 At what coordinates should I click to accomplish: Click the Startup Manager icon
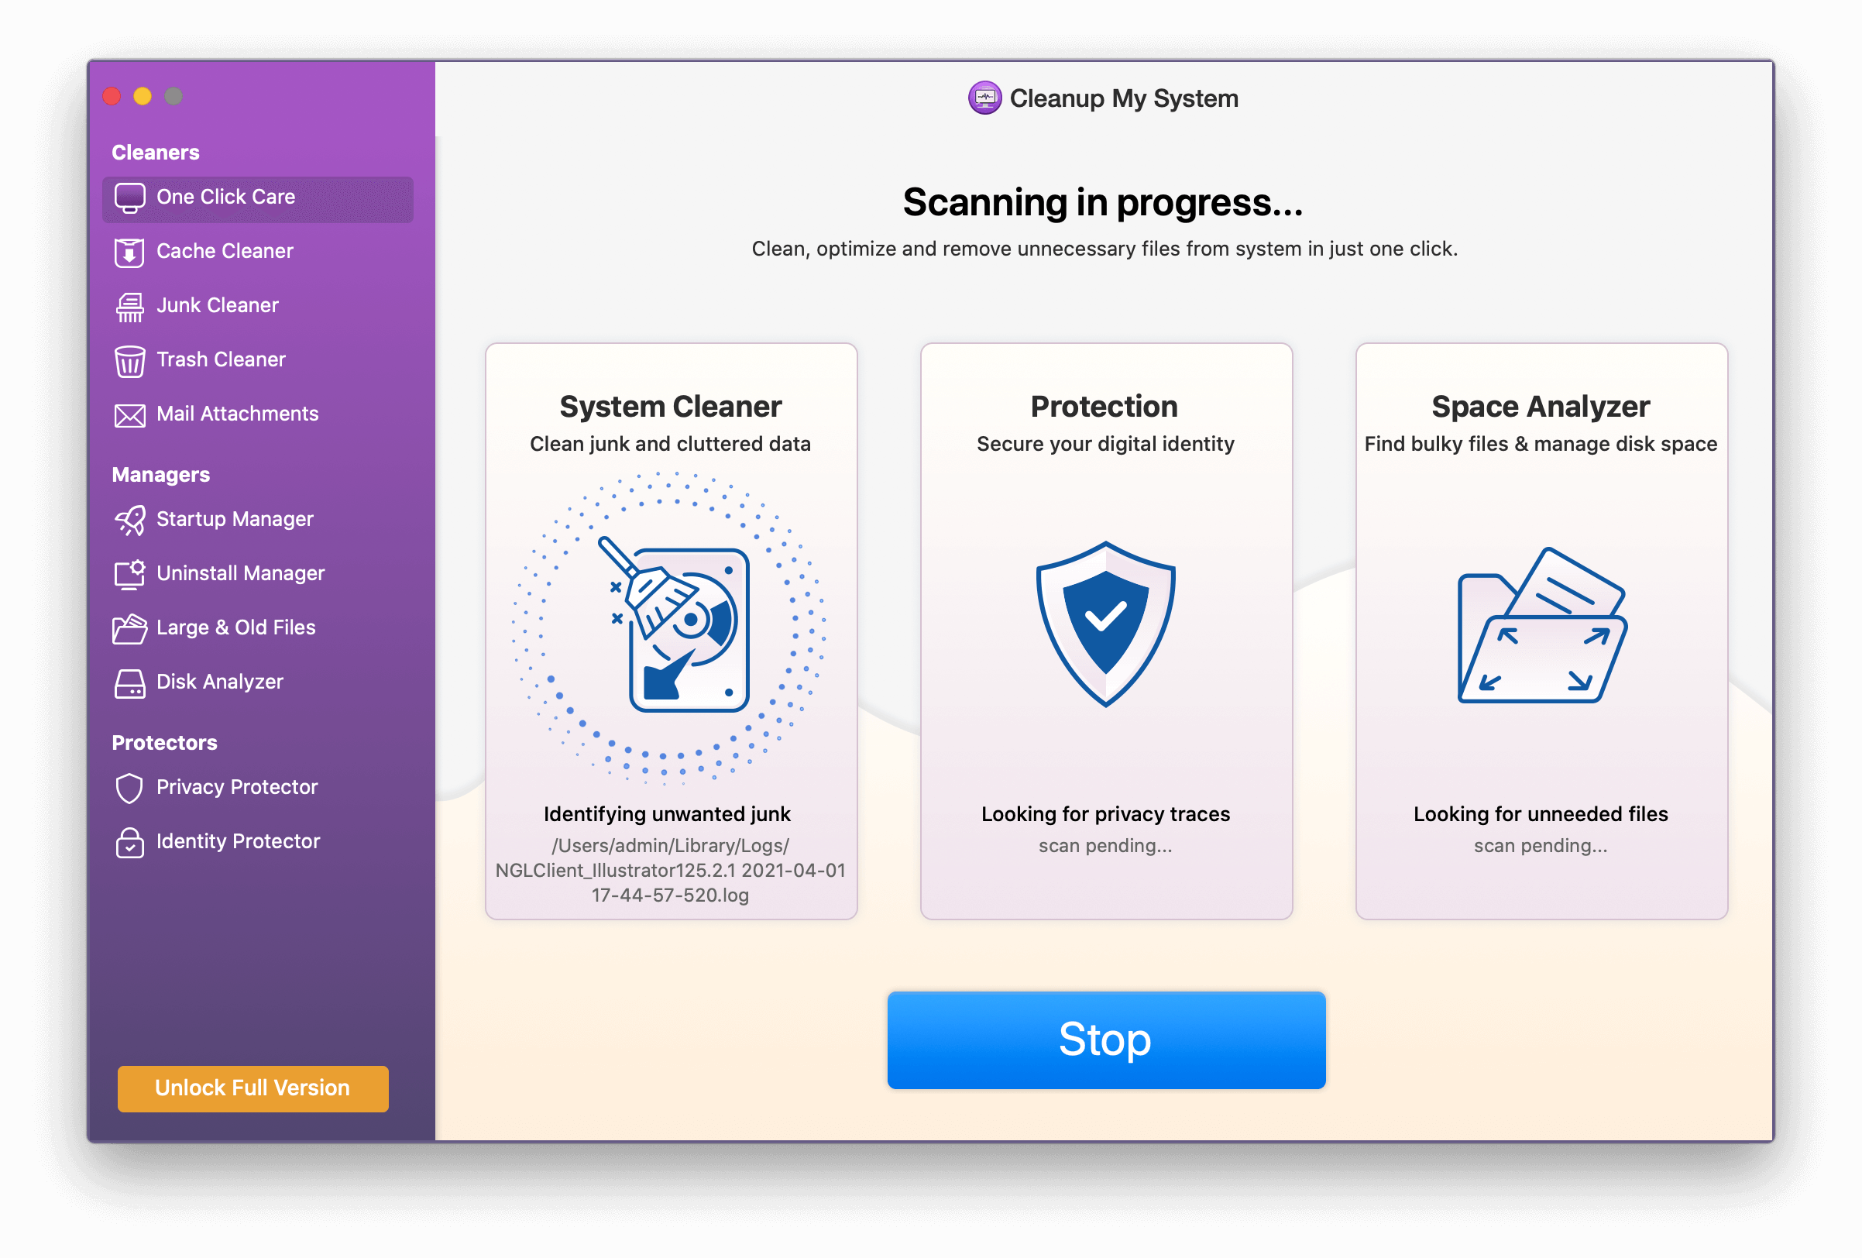pos(128,517)
